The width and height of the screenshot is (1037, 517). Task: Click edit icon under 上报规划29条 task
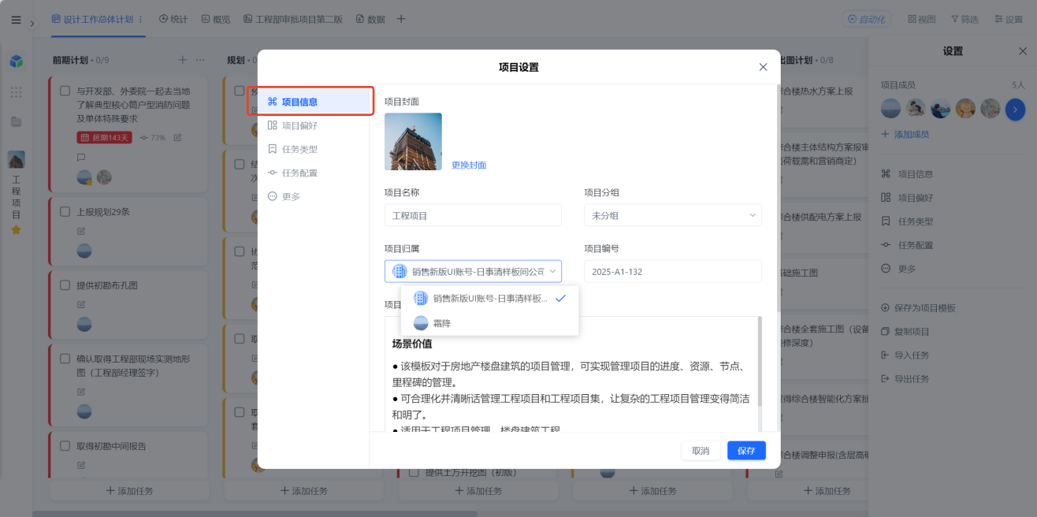coord(80,231)
